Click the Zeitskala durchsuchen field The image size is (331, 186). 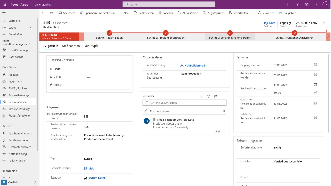click(x=184, y=103)
